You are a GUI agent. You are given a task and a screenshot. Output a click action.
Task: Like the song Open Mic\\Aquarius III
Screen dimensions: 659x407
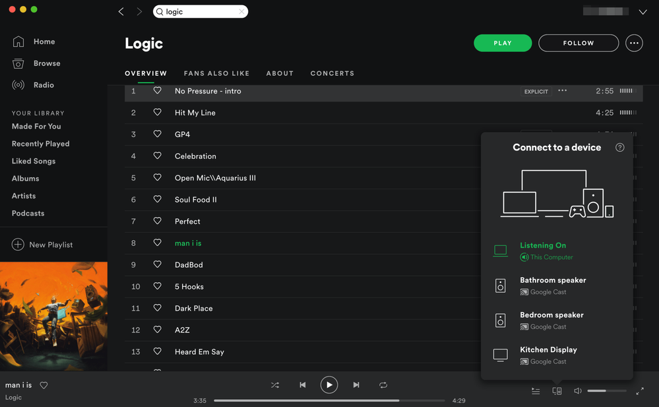click(157, 177)
